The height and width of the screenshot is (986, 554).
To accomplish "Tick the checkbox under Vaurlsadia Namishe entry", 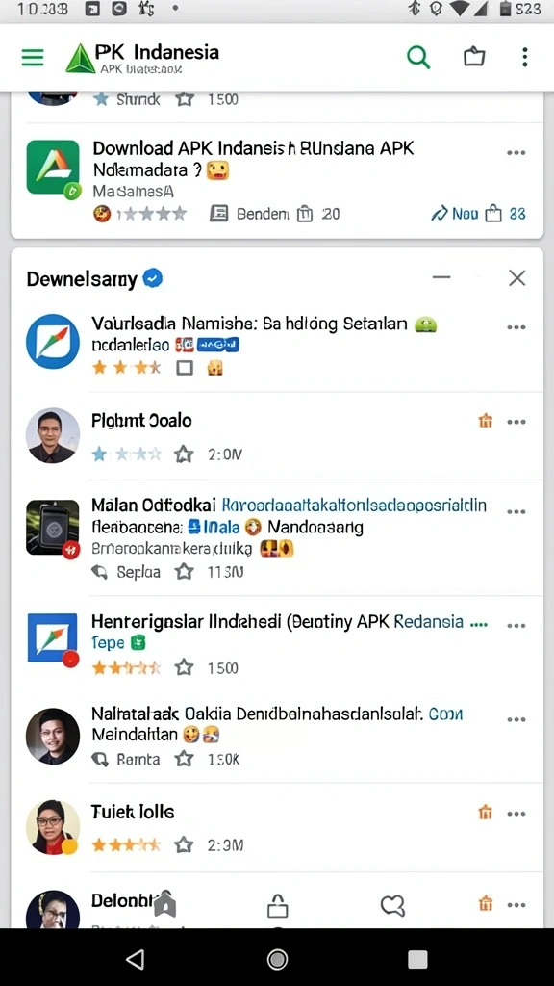I will coord(185,368).
